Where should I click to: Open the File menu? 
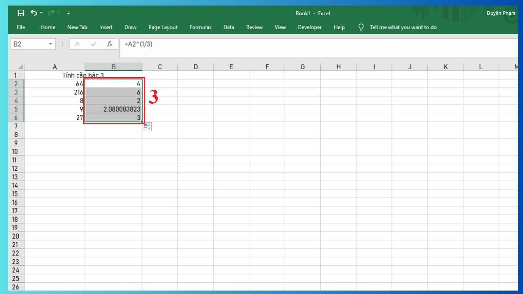[x=20, y=27]
